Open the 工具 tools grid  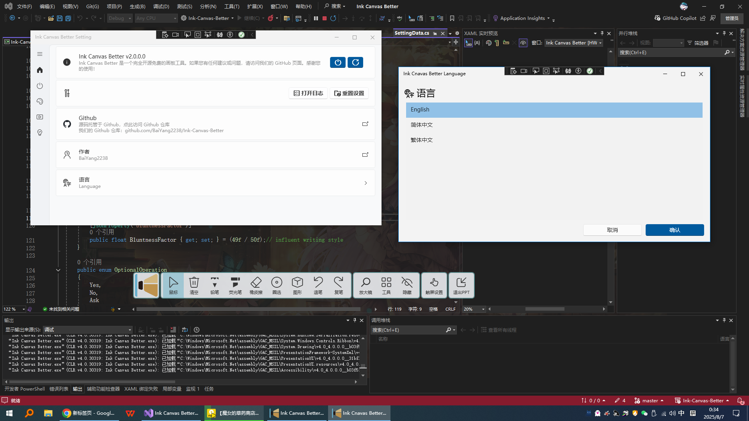click(386, 285)
